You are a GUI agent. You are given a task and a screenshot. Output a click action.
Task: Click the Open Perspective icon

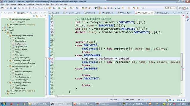(180, 8)
